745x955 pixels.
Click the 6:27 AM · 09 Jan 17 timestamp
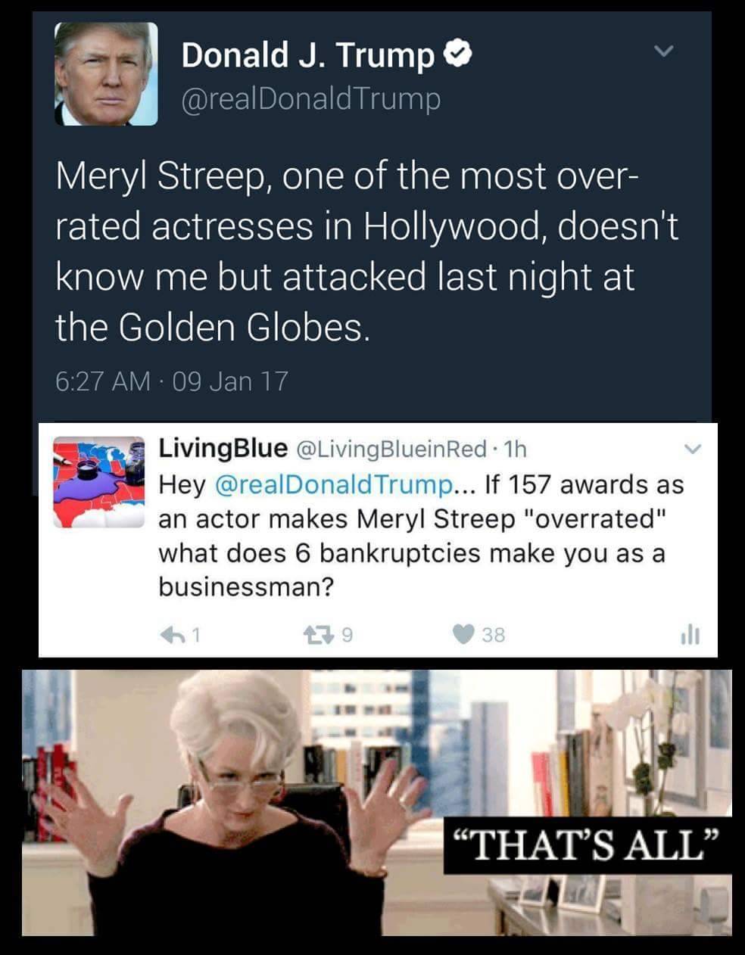point(172,381)
